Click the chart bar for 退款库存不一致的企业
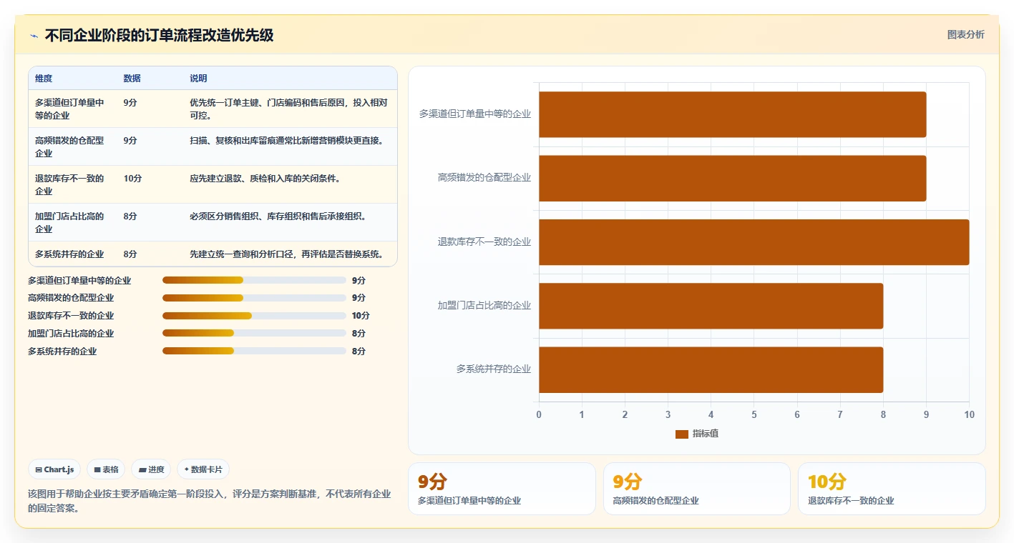The width and height of the screenshot is (1014, 543). 754,242
